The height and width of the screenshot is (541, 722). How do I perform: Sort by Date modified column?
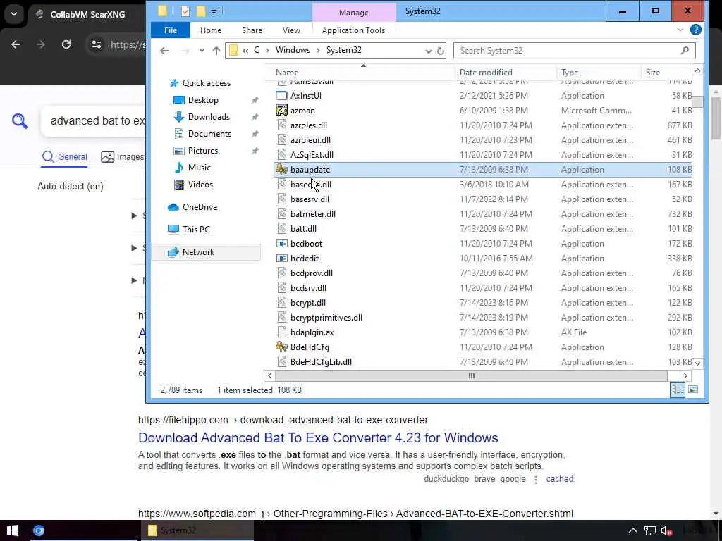[x=486, y=73]
